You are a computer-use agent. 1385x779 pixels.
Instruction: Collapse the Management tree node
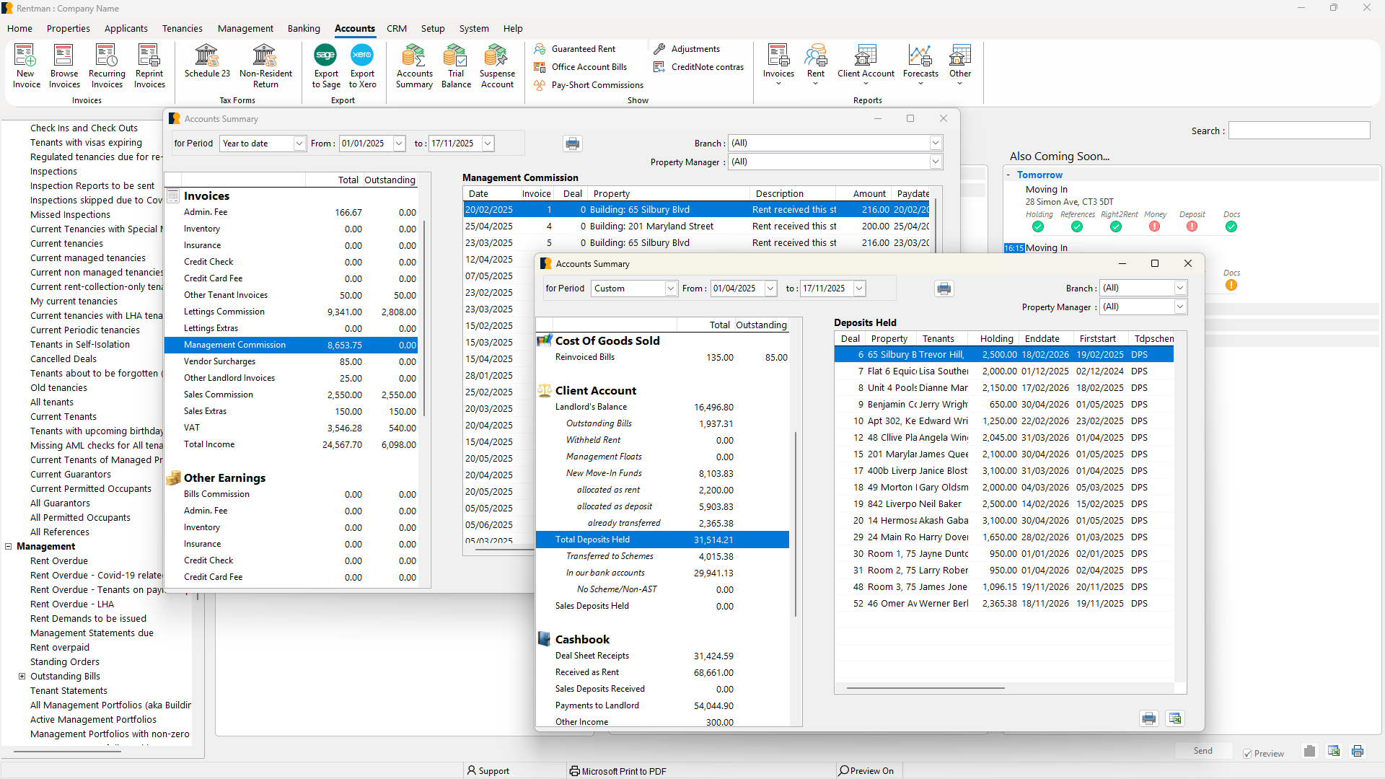(x=9, y=546)
